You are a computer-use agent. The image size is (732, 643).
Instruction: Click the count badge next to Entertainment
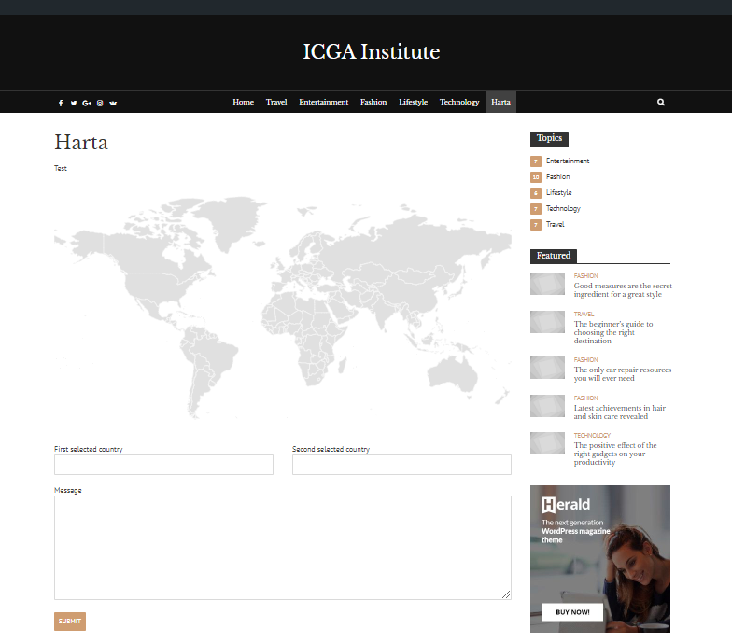tap(536, 161)
